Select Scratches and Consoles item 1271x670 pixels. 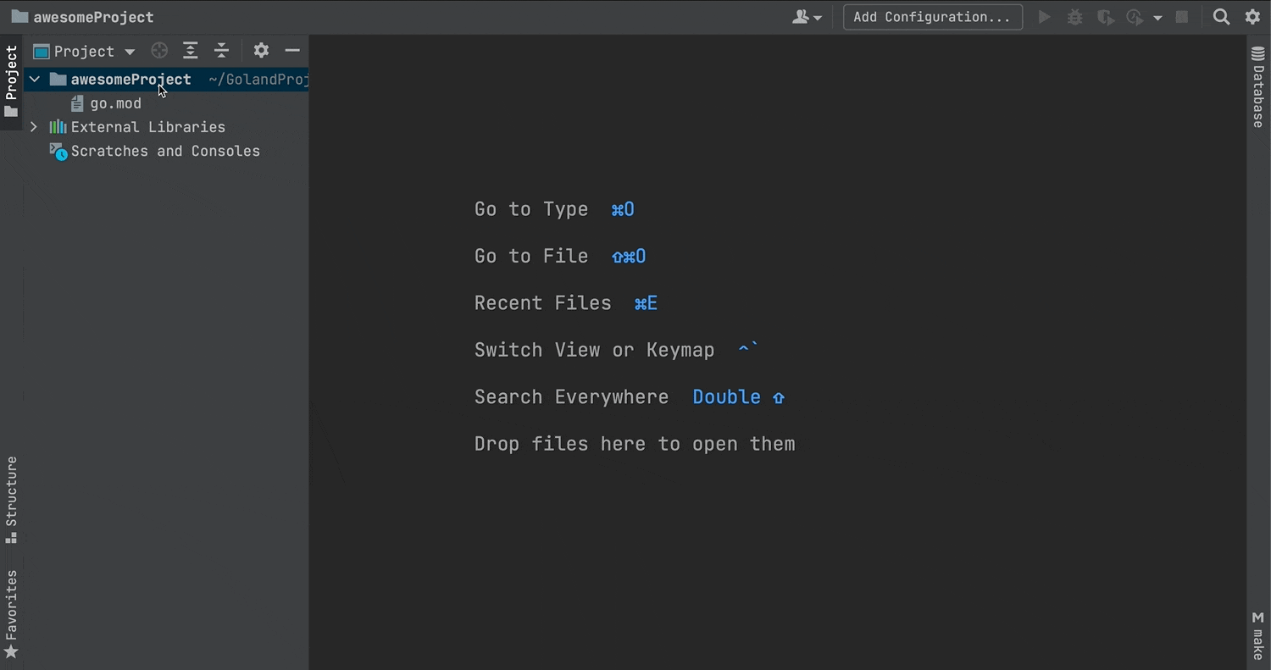(165, 151)
